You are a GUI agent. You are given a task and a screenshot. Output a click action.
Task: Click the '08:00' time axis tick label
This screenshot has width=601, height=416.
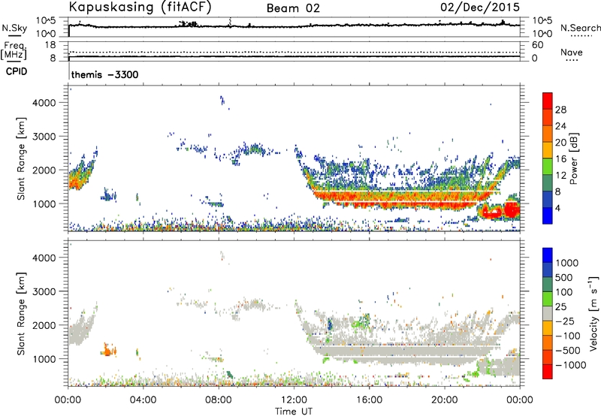coord(219,400)
